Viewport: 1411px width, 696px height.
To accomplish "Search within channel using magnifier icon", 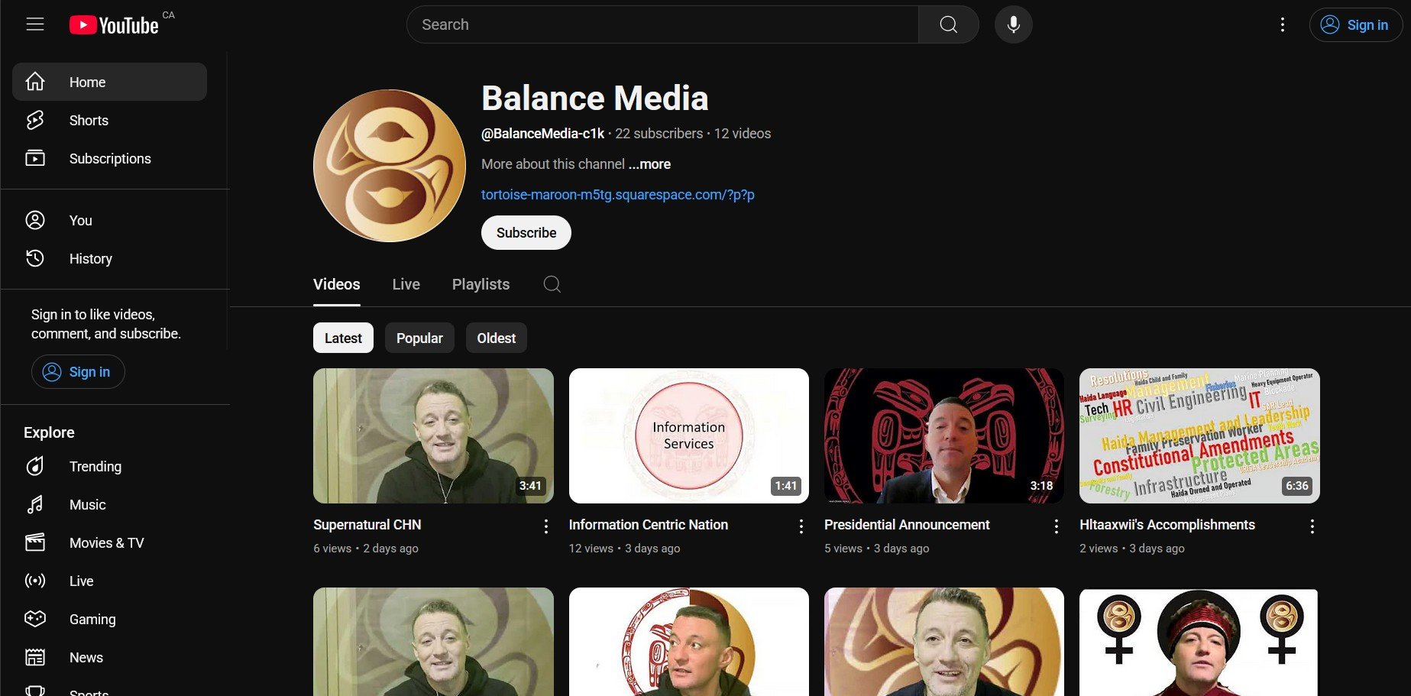I will coord(552,284).
